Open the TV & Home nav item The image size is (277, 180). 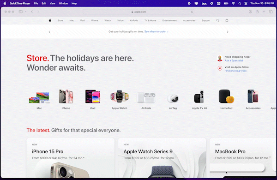151,20
